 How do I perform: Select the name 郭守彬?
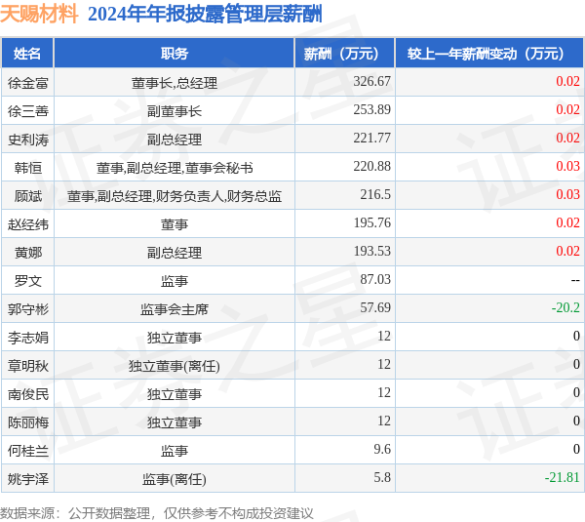point(28,309)
